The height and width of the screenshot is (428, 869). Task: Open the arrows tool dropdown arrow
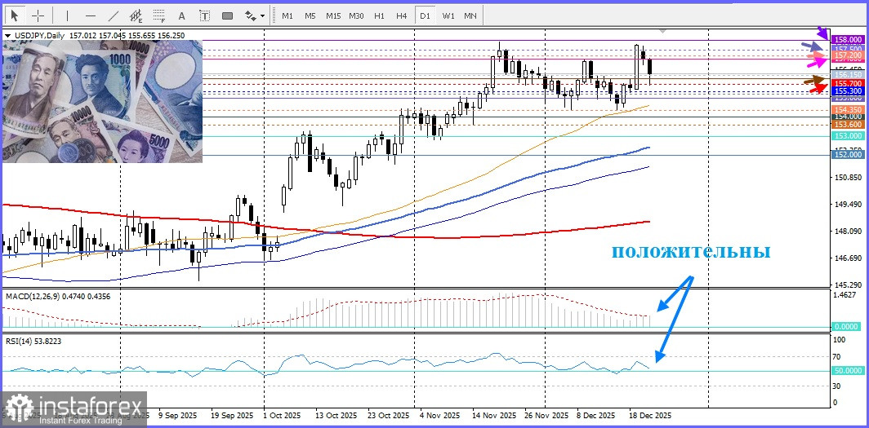pyautogui.click(x=262, y=16)
